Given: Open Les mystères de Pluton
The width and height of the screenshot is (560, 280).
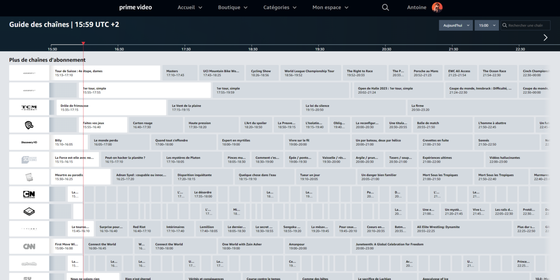Looking at the screenshot, I should click(x=192, y=159).
